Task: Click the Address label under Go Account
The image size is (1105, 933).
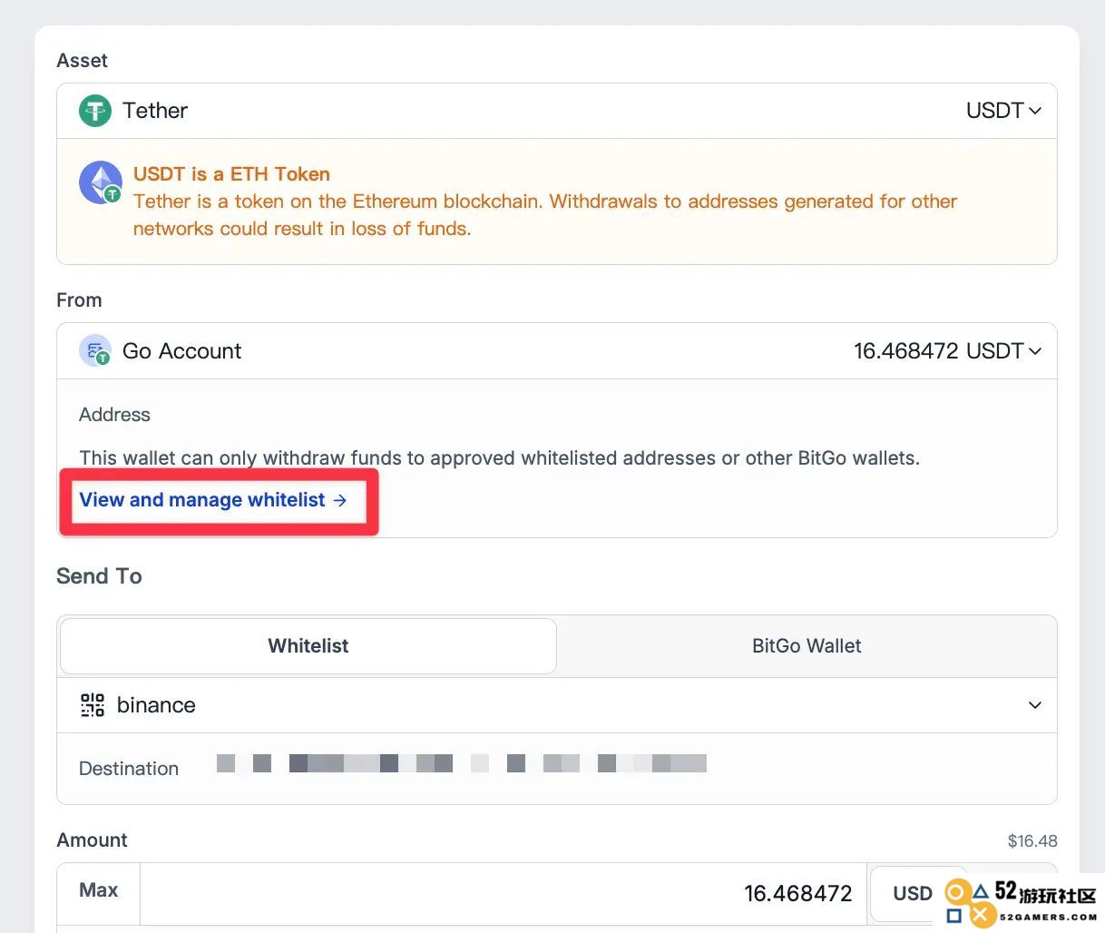Action: coord(114,415)
